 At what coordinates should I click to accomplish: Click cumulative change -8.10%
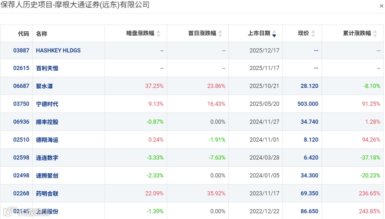(372, 86)
